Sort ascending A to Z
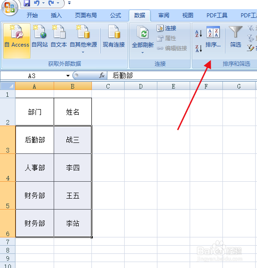This screenshot has height=268, width=257. pyautogui.click(x=199, y=33)
